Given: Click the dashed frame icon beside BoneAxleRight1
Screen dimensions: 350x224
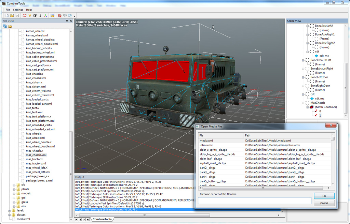Looking at the screenshot, I should [312, 34].
